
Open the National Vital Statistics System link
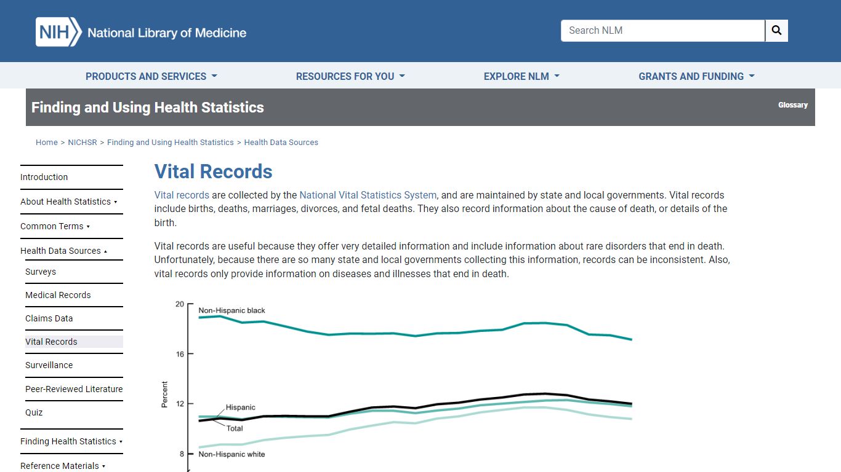368,195
